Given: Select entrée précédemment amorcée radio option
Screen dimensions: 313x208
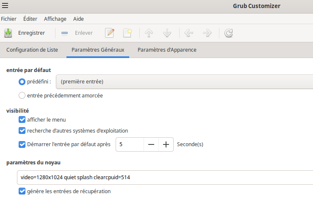Looking at the screenshot, I should (22, 95).
